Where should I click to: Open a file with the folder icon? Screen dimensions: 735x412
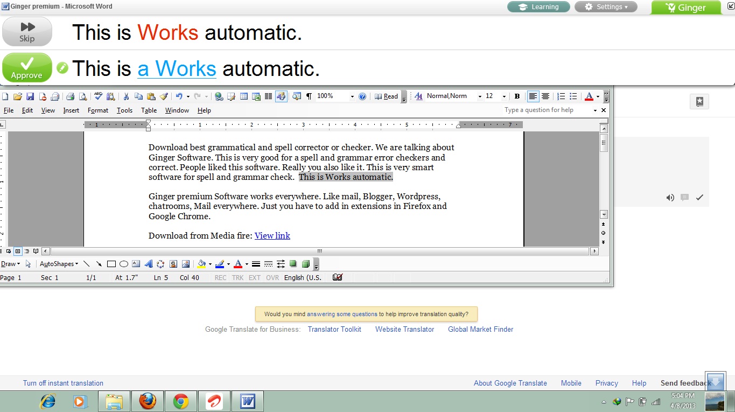[18, 96]
